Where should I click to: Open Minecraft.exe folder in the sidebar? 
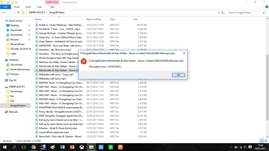[x=17, y=44]
